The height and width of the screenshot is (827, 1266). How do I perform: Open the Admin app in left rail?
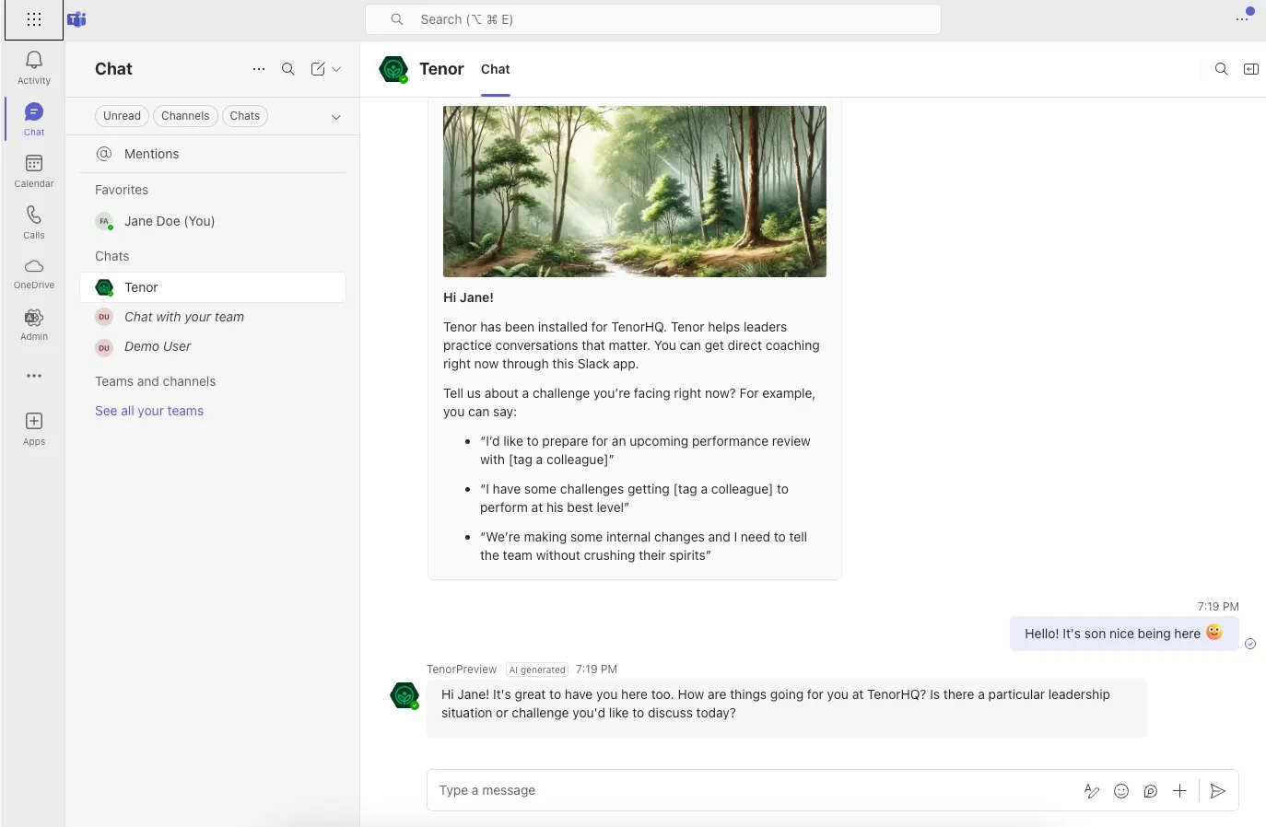pos(34,324)
